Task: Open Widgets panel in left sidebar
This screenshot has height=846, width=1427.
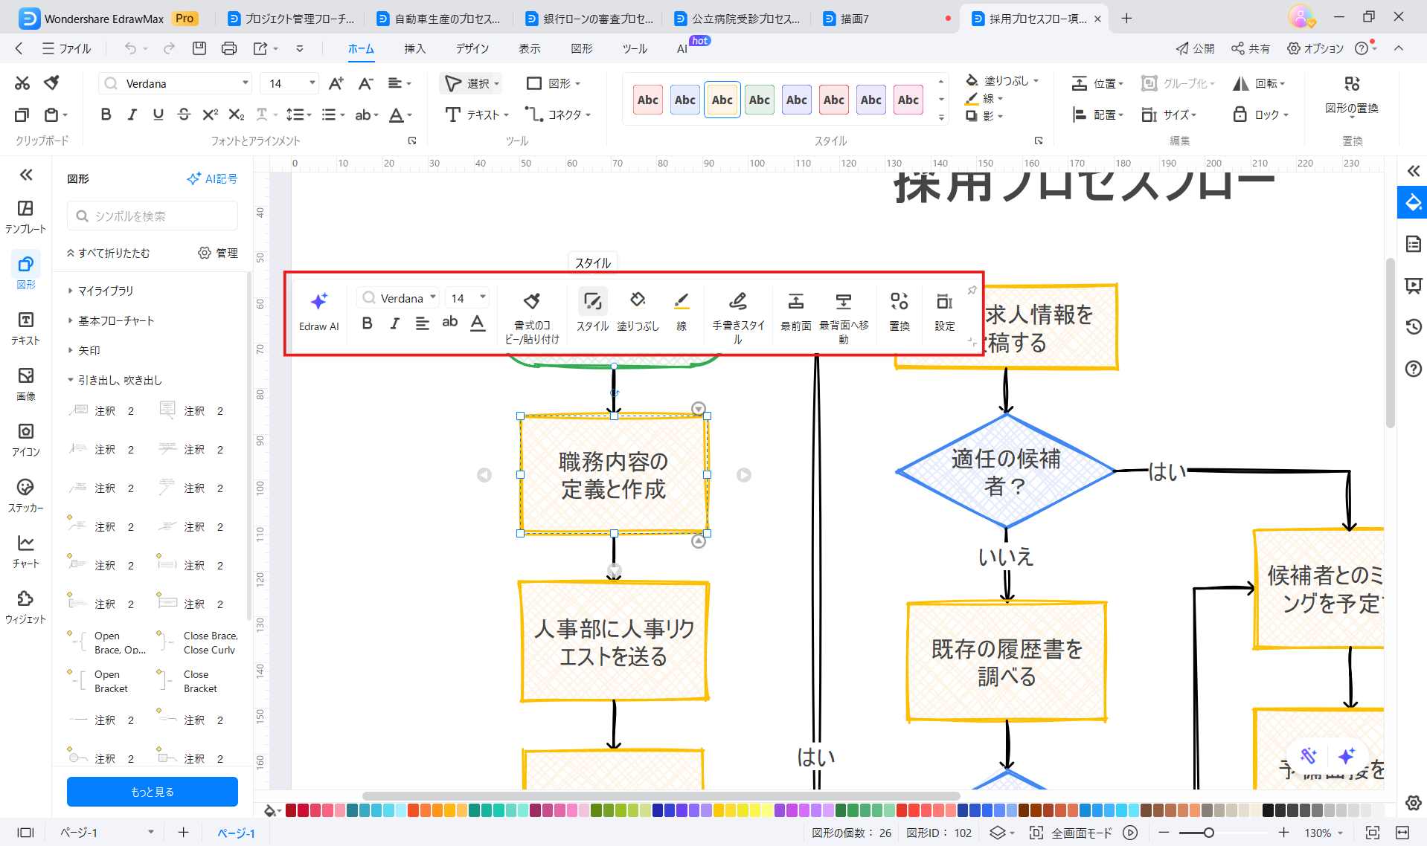Action: pos(25,607)
